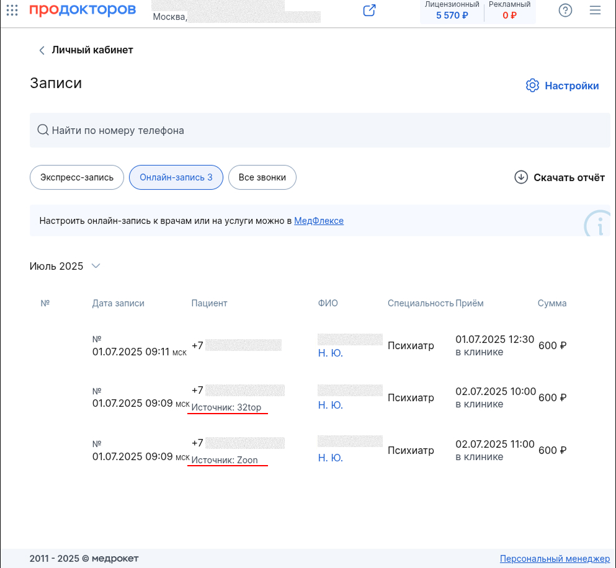Image resolution: width=616 pixels, height=568 pixels.
Task: Switch to the Все звонки tab
Action: (x=262, y=177)
